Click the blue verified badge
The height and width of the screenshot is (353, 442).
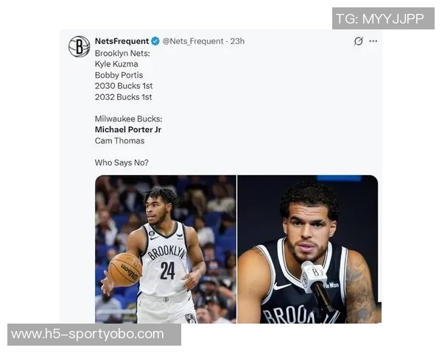[155, 41]
